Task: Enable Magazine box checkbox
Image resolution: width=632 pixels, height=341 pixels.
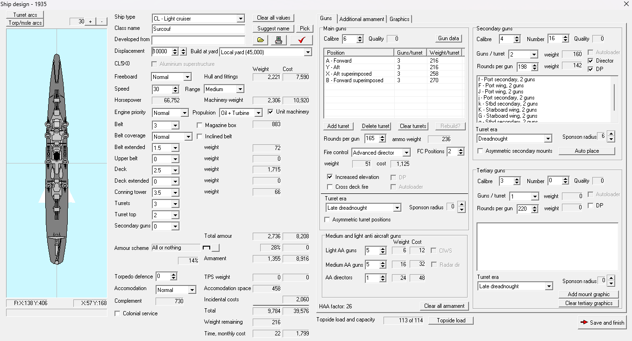Action: click(200, 125)
